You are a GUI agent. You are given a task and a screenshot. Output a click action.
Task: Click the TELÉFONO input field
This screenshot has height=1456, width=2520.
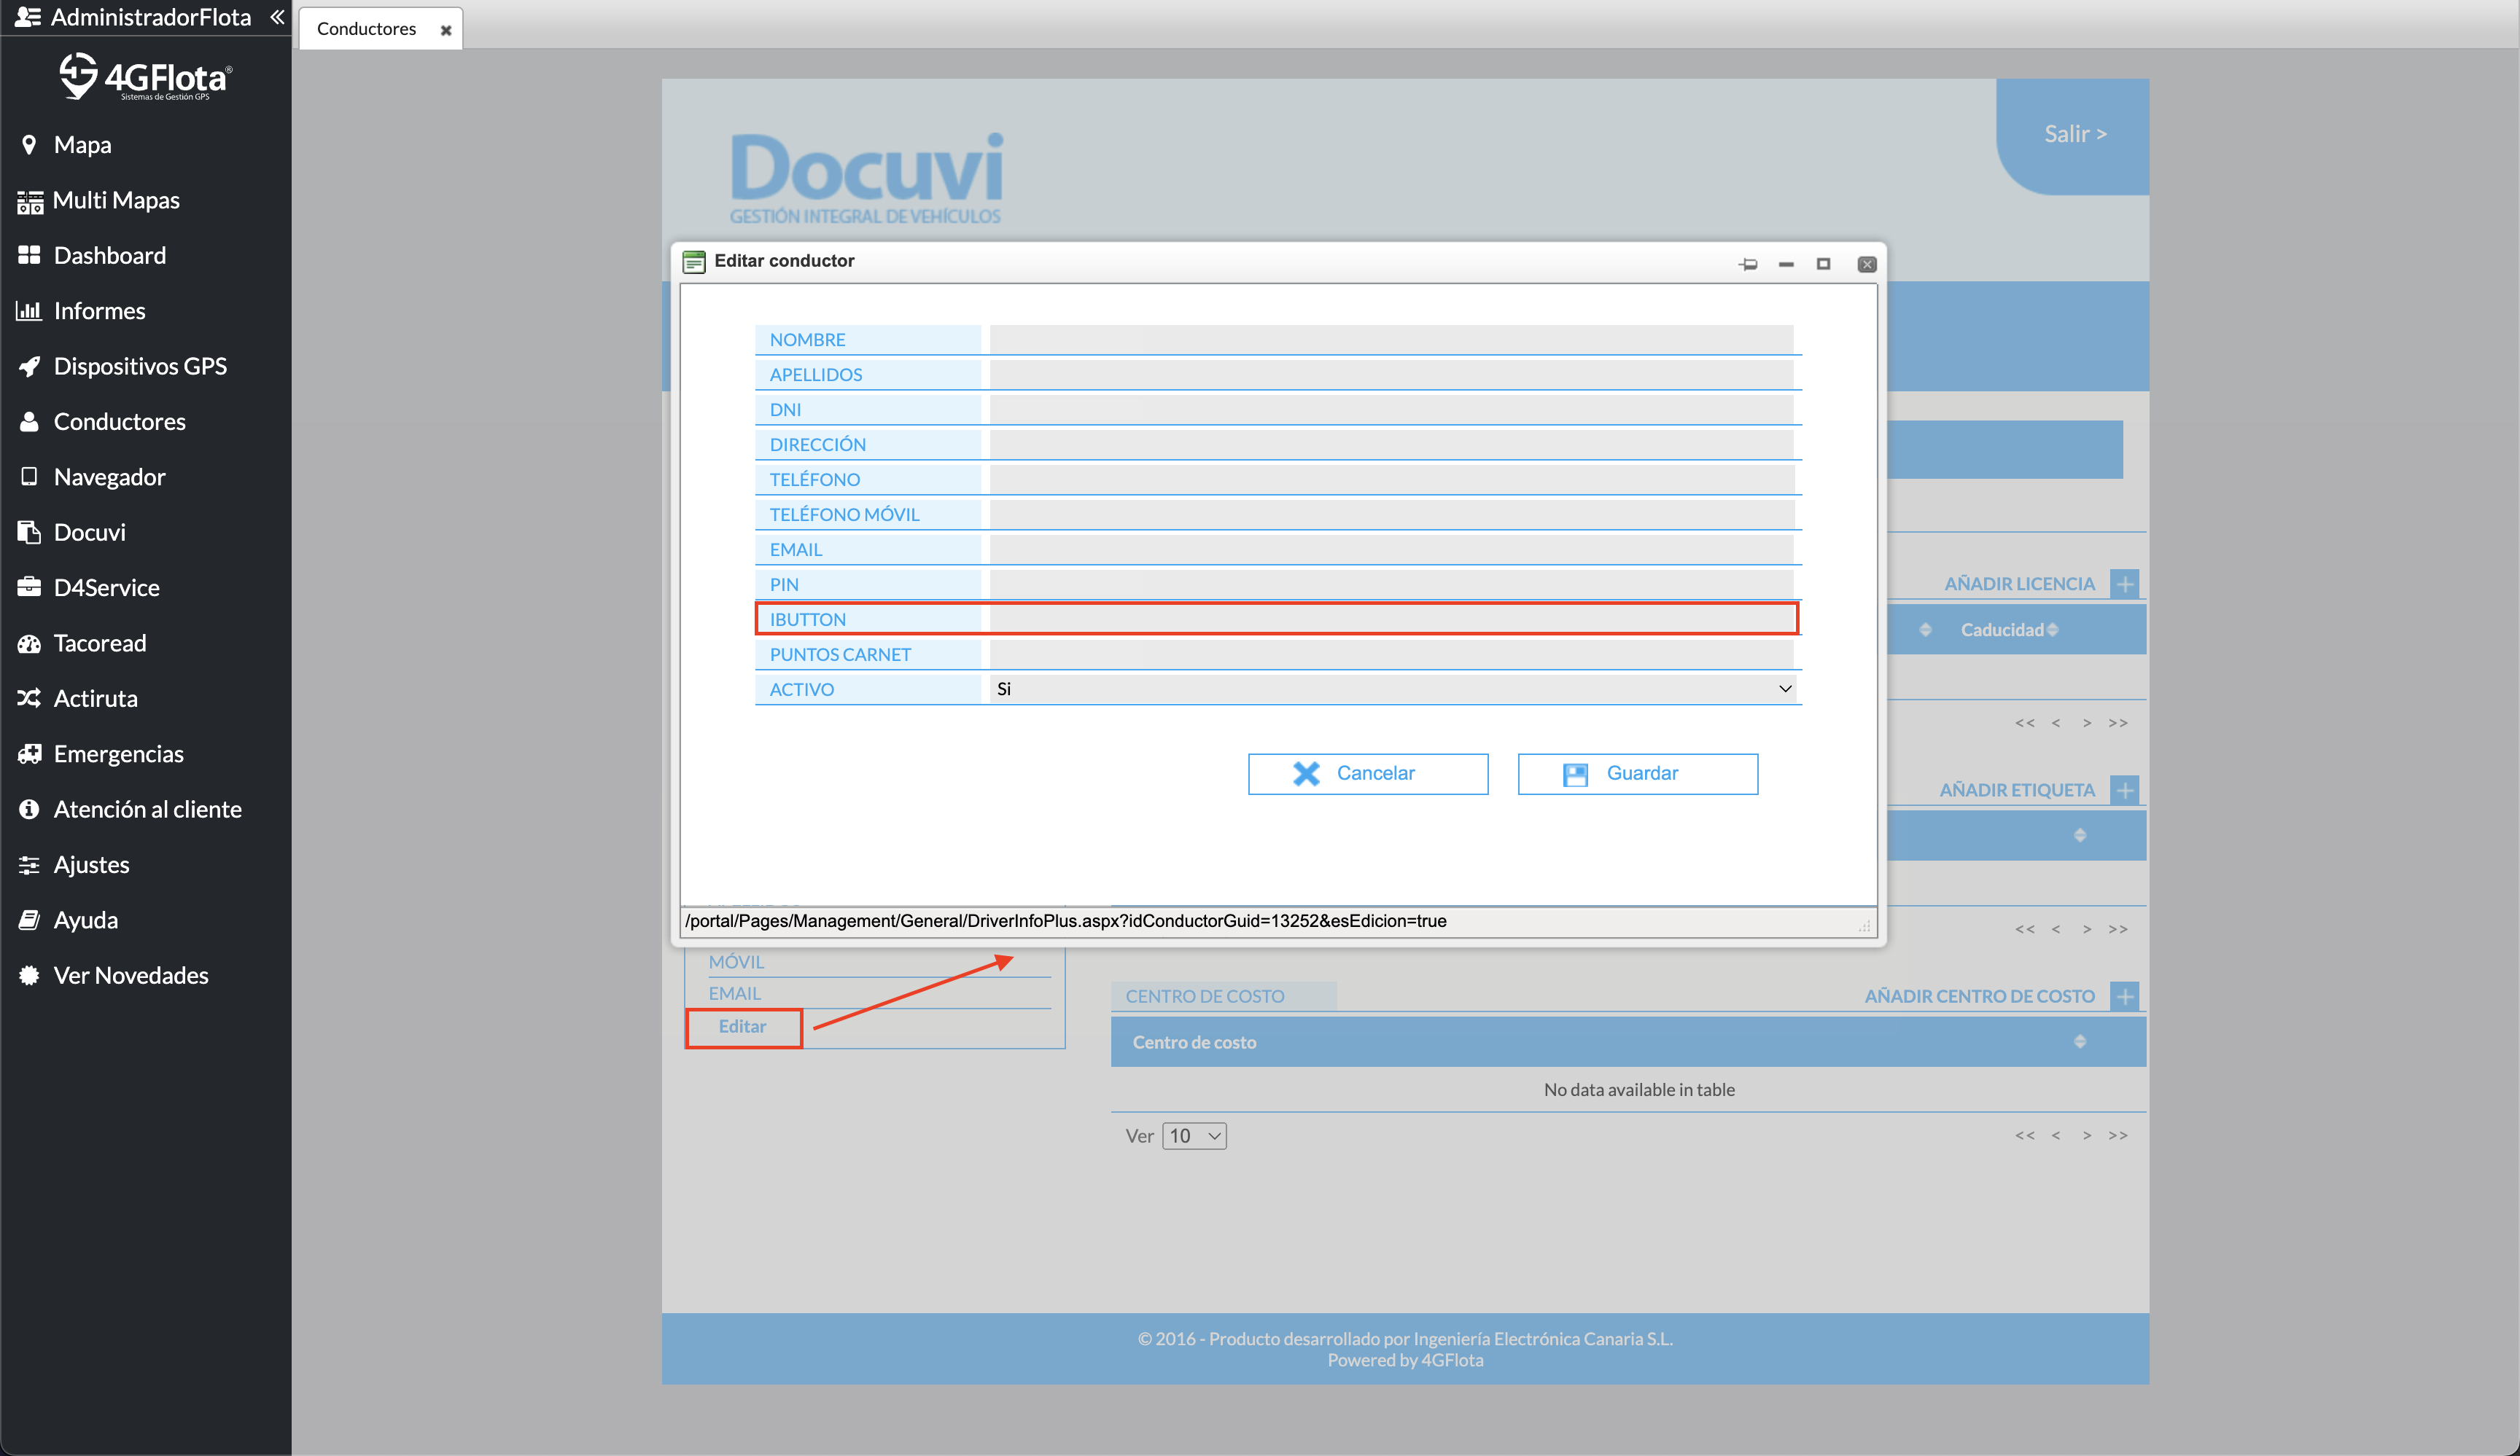point(1391,480)
